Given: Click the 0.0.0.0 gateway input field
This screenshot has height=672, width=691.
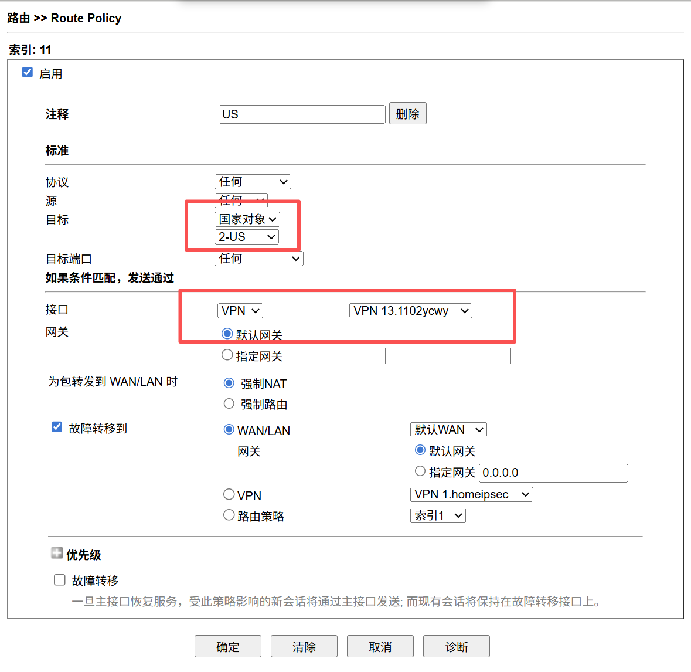Looking at the screenshot, I should (553, 473).
